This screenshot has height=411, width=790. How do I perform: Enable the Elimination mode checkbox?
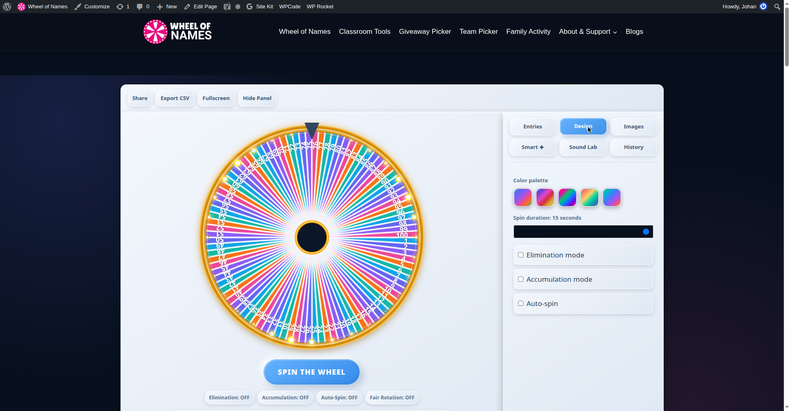pos(520,255)
